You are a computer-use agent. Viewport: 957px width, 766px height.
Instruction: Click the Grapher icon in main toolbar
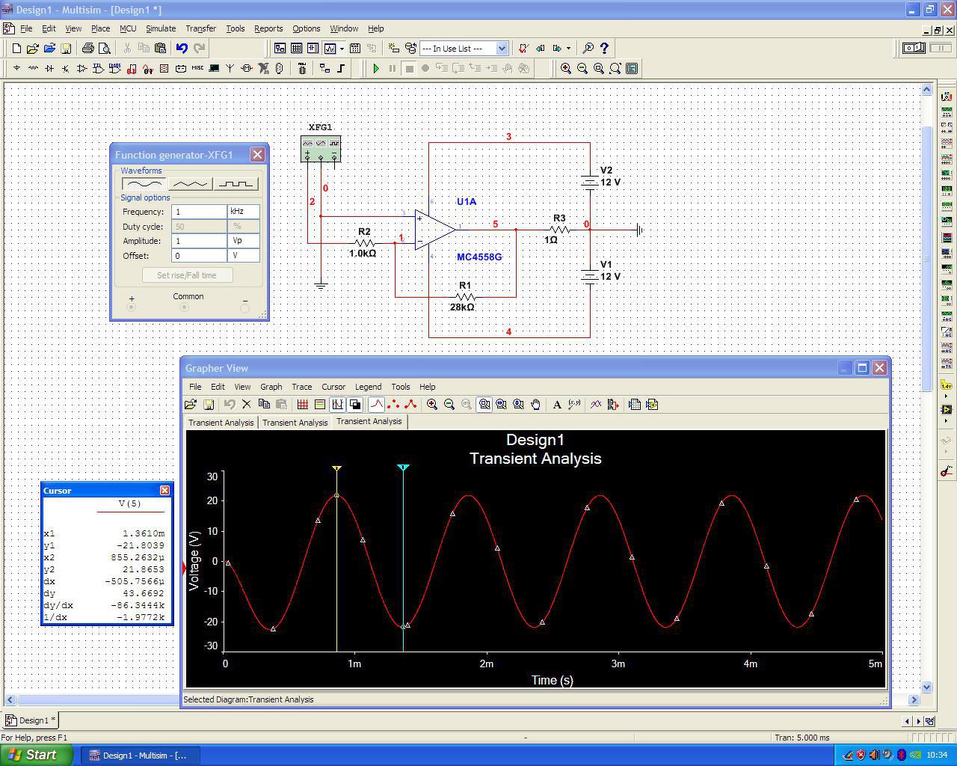330,48
